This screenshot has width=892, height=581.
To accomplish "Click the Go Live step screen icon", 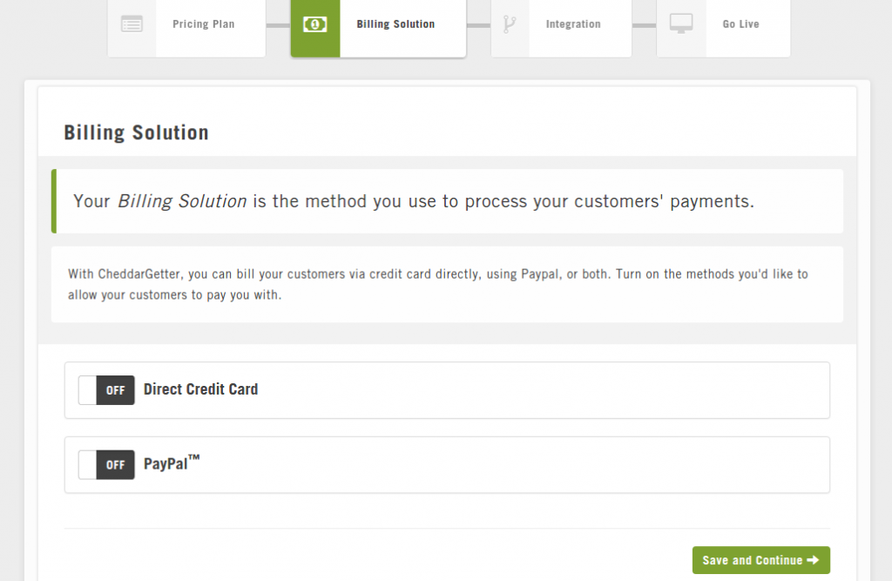I will [x=680, y=24].
